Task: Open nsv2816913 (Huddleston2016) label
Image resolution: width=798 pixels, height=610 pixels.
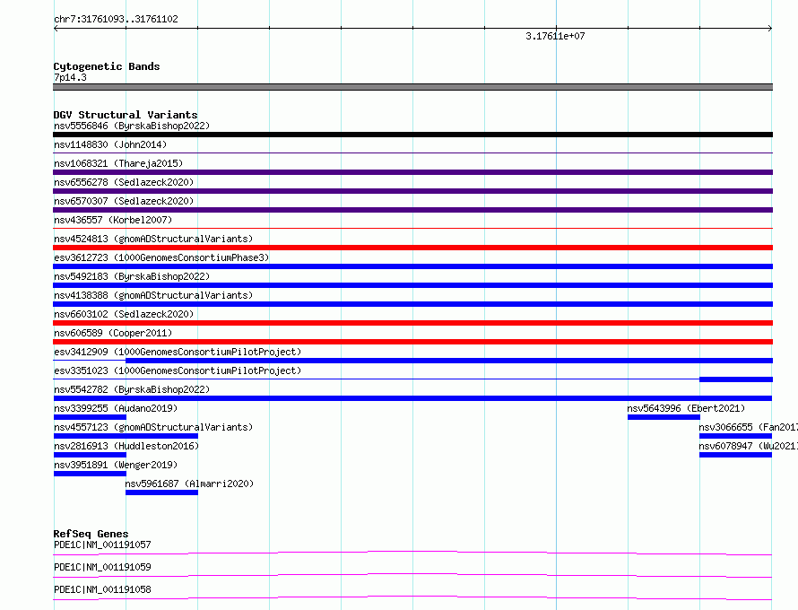Action: pyautogui.click(x=126, y=446)
